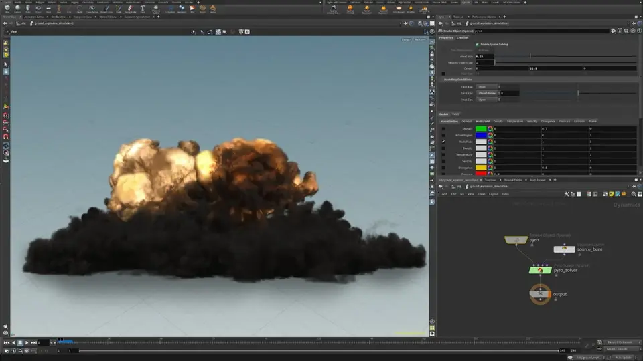Open Treat X as dropdown
Image resolution: width=643 pixels, height=361 pixels.
click(487, 87)
